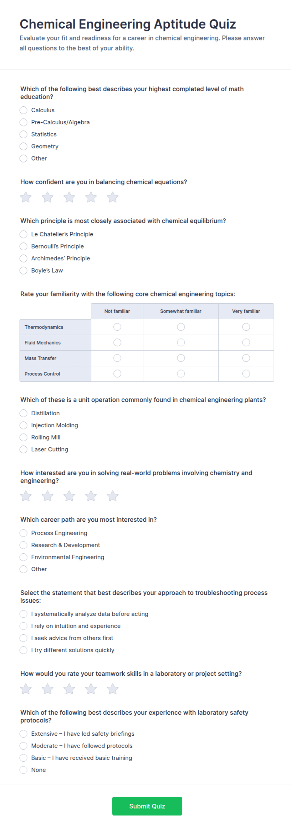Rate interest in solving problems four stars
Viewport: 291px width, 831px height.
[91, 496]
